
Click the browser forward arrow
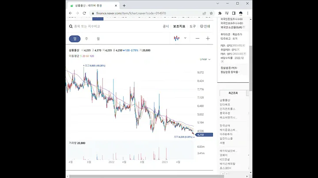coord(77,13)
